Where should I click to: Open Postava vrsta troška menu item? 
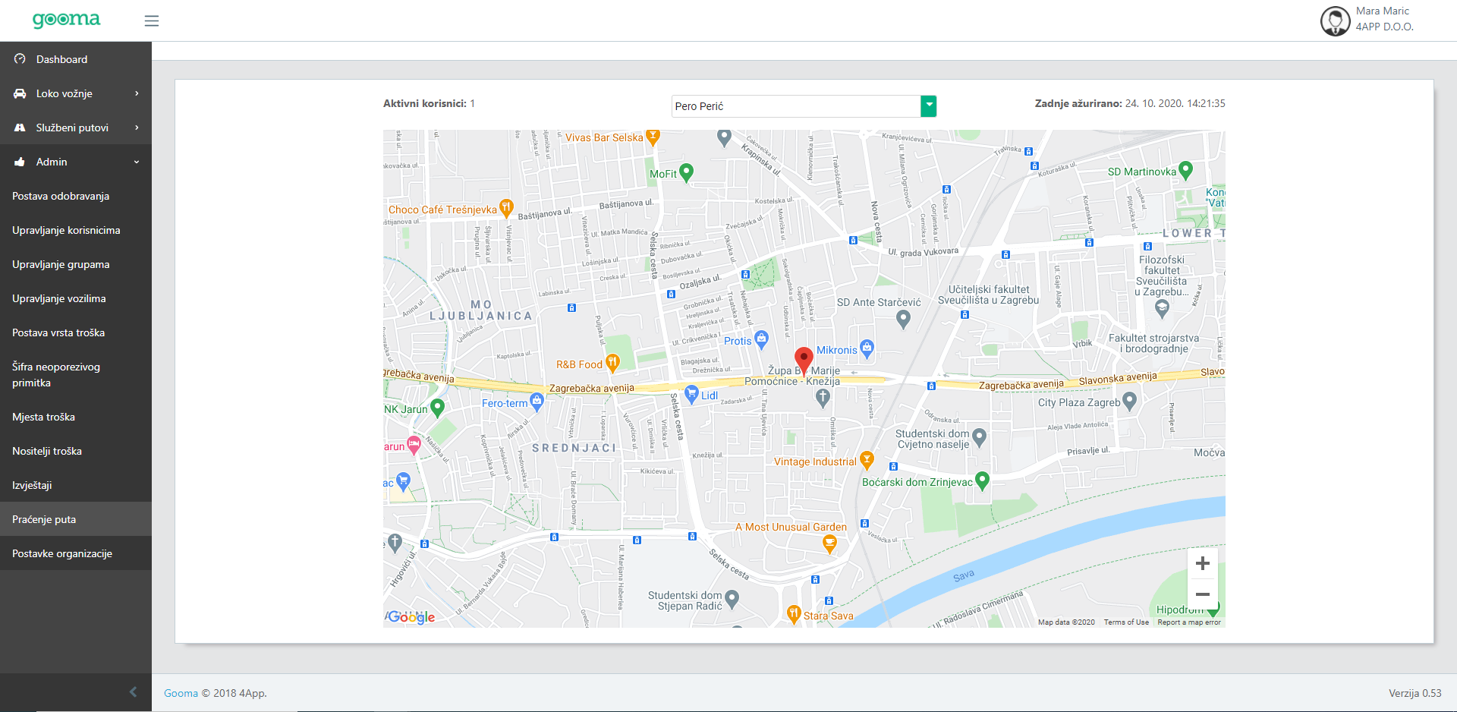click(76, 332)
